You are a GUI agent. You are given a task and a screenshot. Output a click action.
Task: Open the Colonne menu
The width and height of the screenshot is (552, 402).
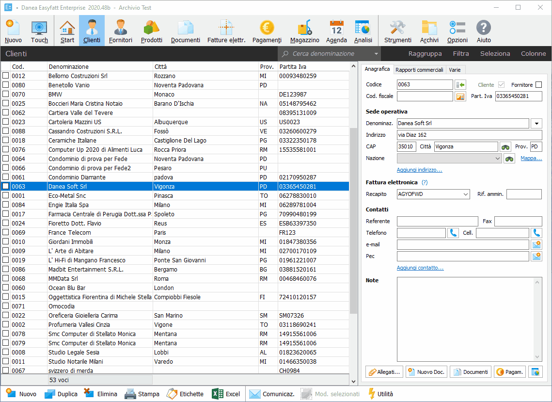534,53
